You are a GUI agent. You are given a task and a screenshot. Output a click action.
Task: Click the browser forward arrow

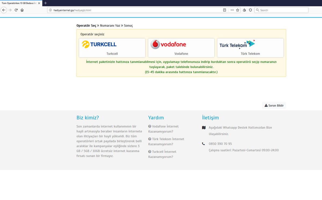(x=10, y=10)
